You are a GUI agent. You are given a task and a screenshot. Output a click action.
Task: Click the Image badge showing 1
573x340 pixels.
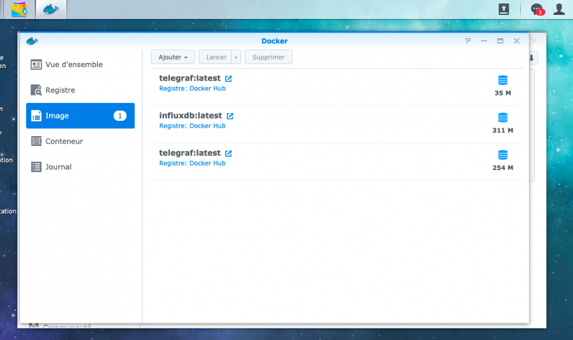point(120,116)
